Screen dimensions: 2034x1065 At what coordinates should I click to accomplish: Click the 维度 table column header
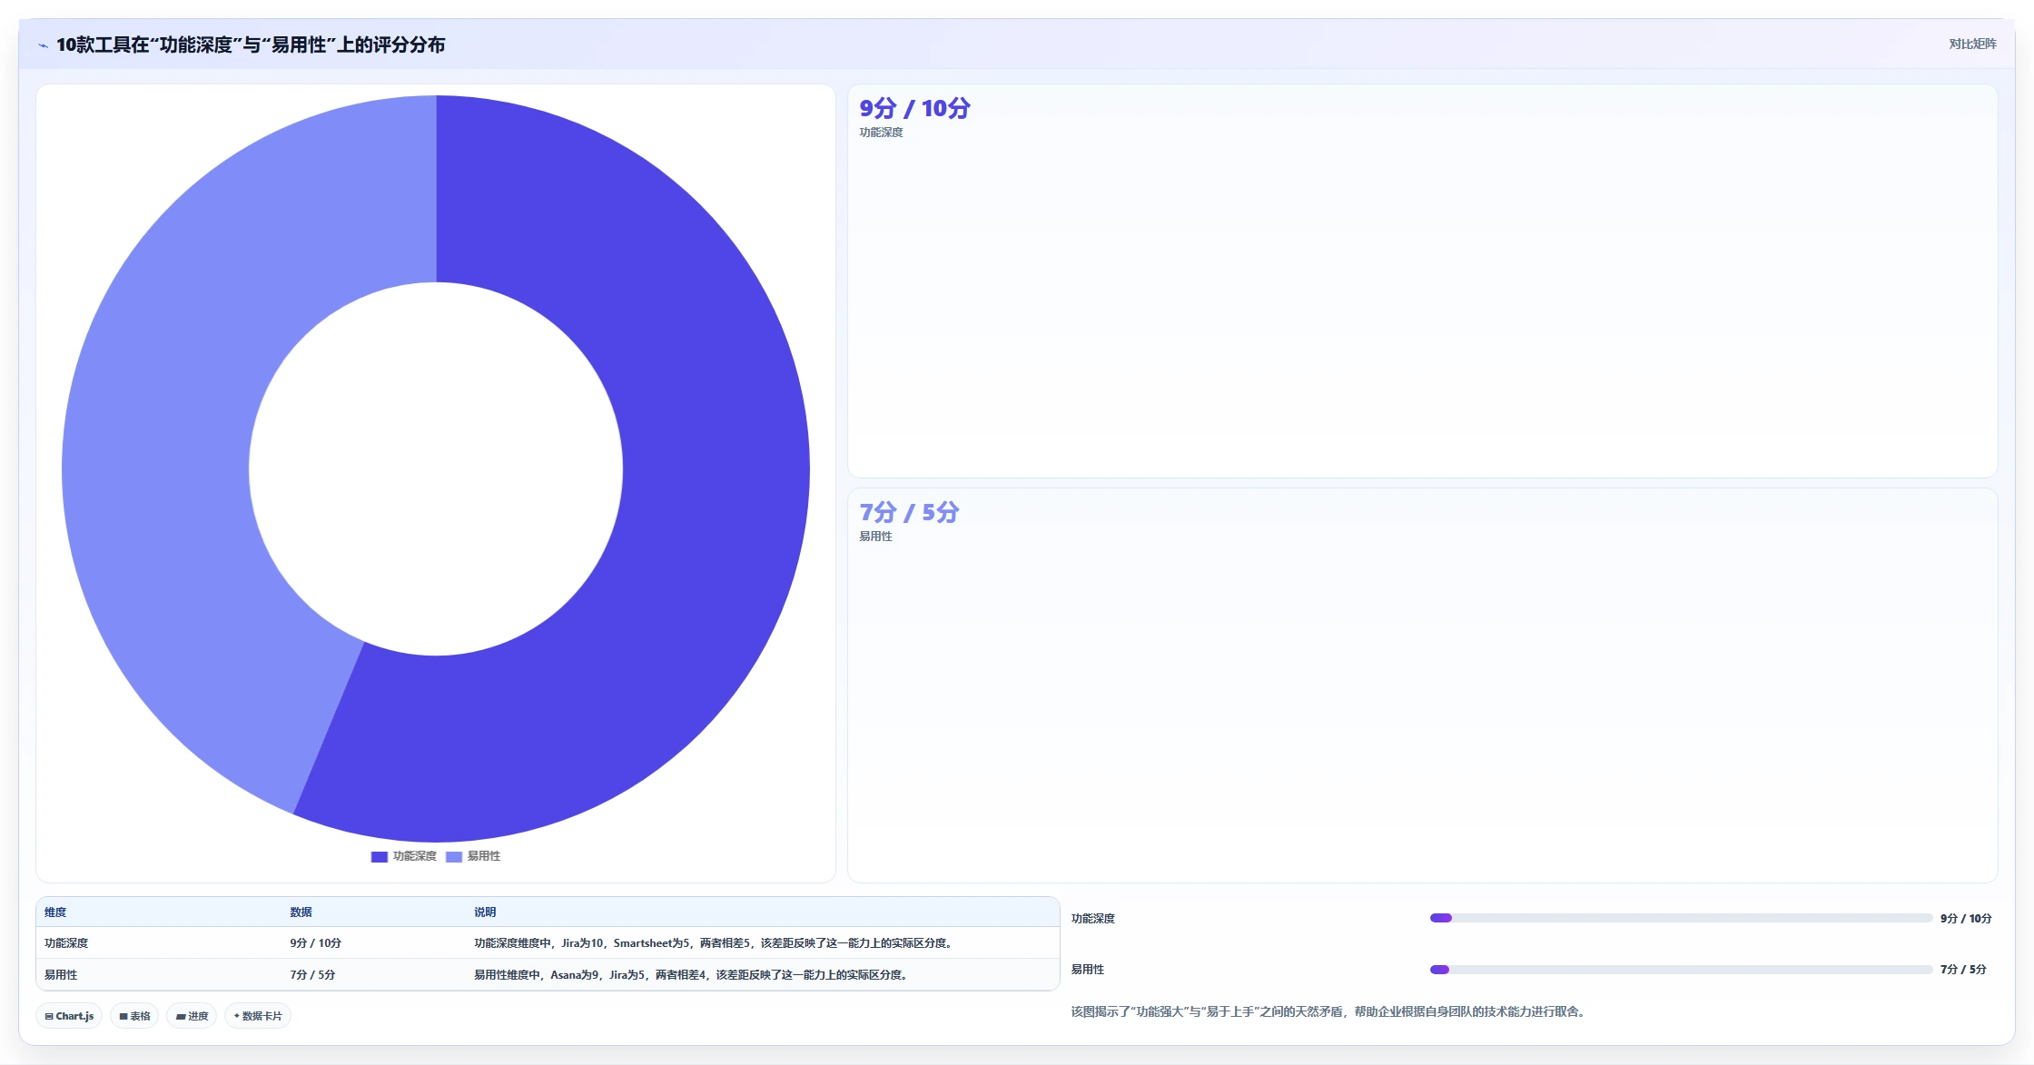click(x=55, y=912)
